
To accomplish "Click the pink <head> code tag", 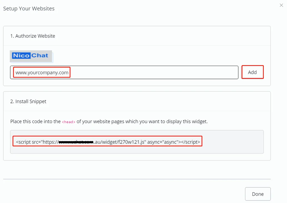I will (68, 122).
